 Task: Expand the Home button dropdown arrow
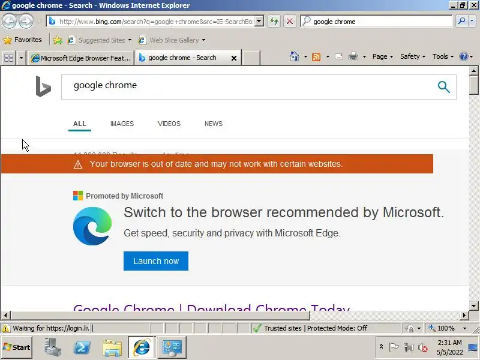point(305,56)
